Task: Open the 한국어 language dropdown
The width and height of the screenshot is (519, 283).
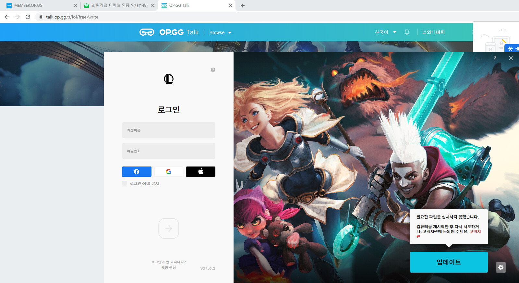Action: click(x=385, y=32)
